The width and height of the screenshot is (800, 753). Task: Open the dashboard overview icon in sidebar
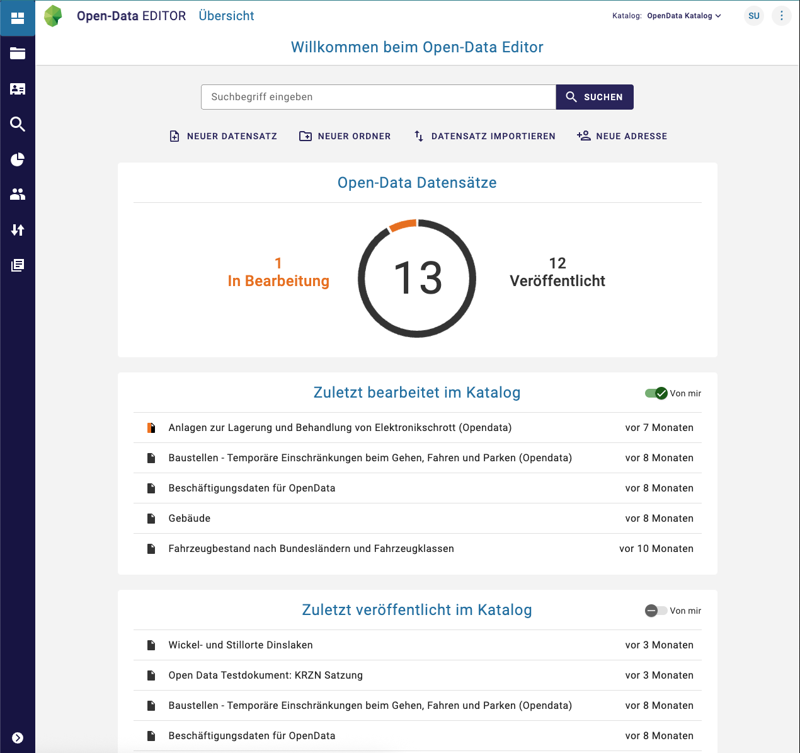coord(18,18)
